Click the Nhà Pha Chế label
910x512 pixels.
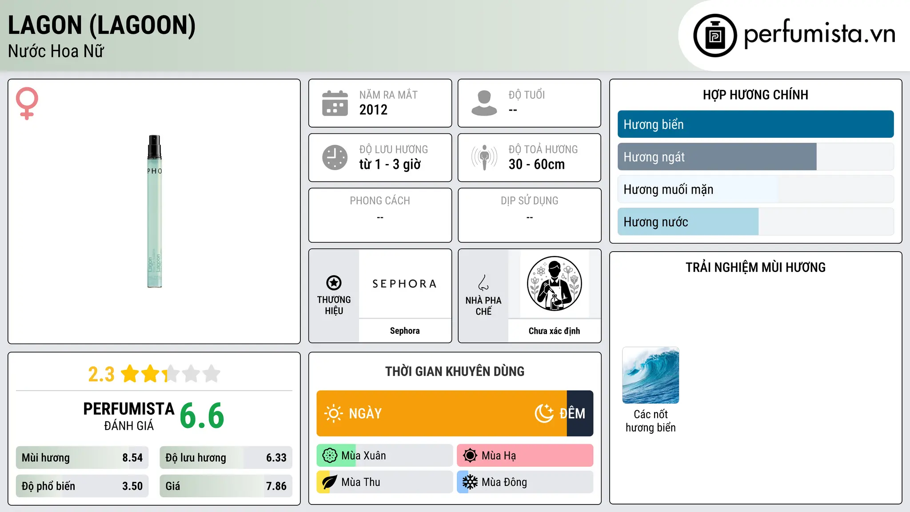pos(483,306)
